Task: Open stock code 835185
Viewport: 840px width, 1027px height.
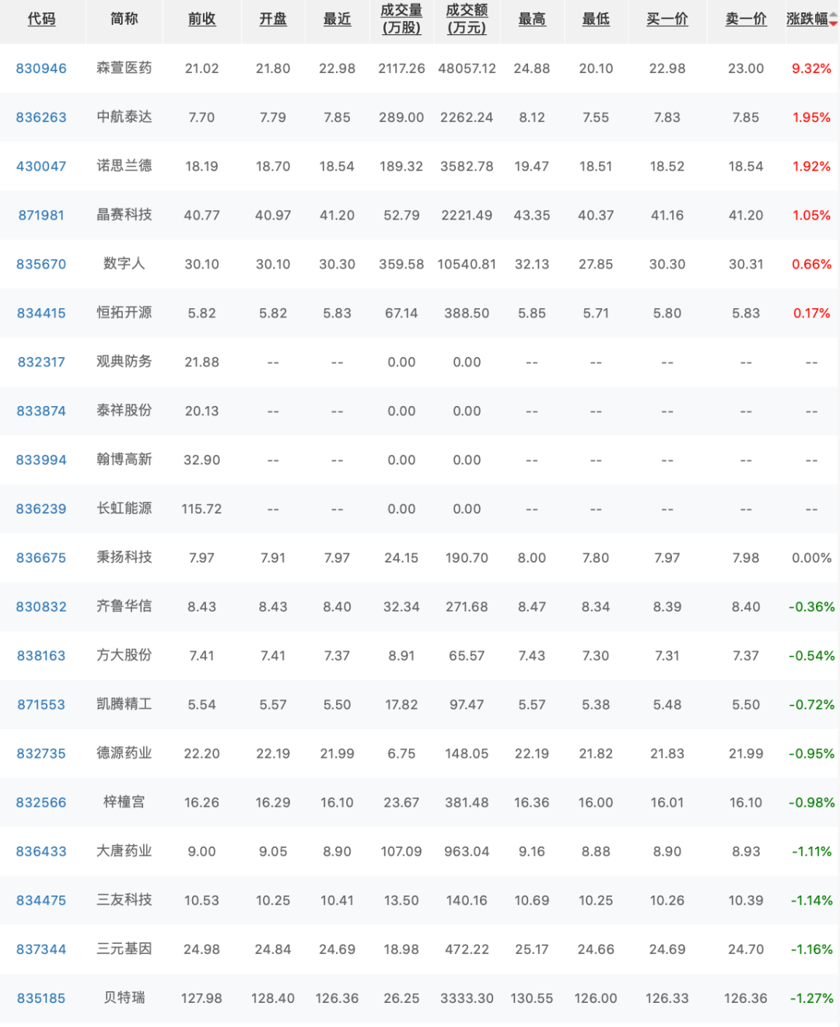Action: (41, 1000)
